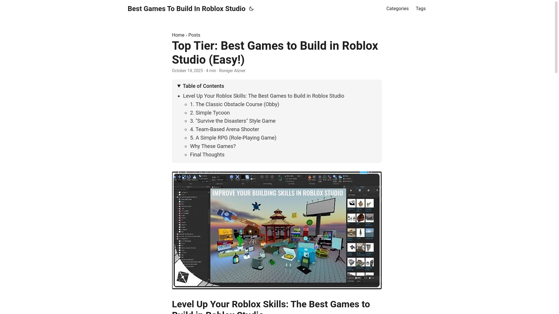
Task: Go to Posts breadcrumb
Action: point(194,35)
